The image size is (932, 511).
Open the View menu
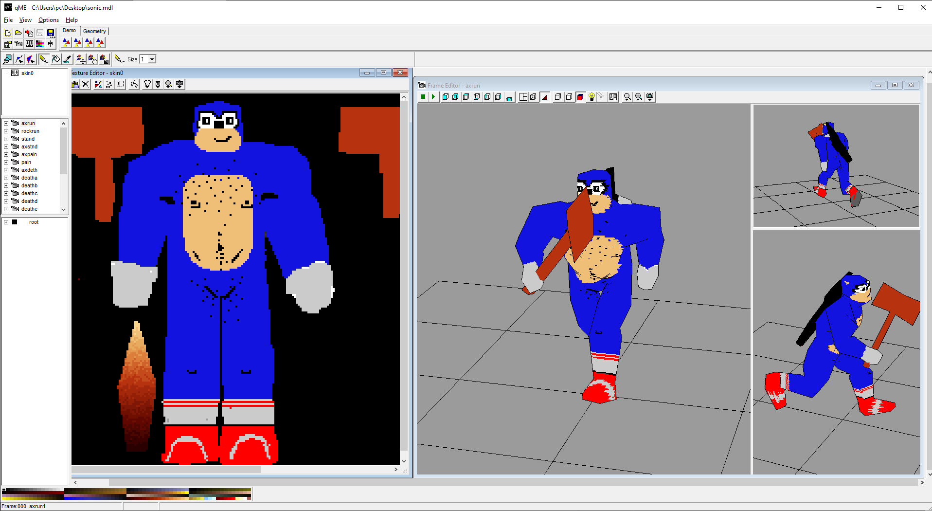click(x=25, y=20)
